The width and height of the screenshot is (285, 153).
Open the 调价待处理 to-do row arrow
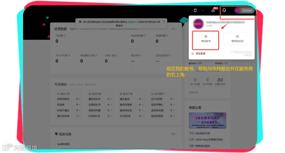point(79,116)
